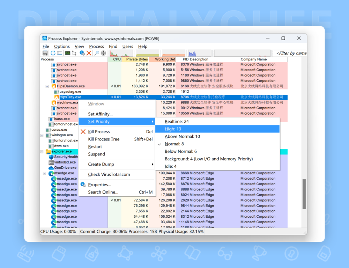Select Search Online... entry
The width and height of the screenshot is (349, 268).
point(117,192)
